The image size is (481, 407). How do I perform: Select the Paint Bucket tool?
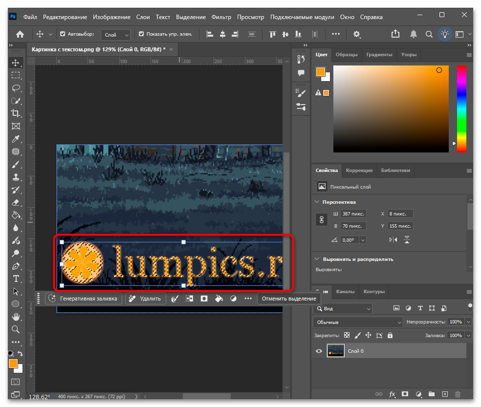tap(16, 215)
